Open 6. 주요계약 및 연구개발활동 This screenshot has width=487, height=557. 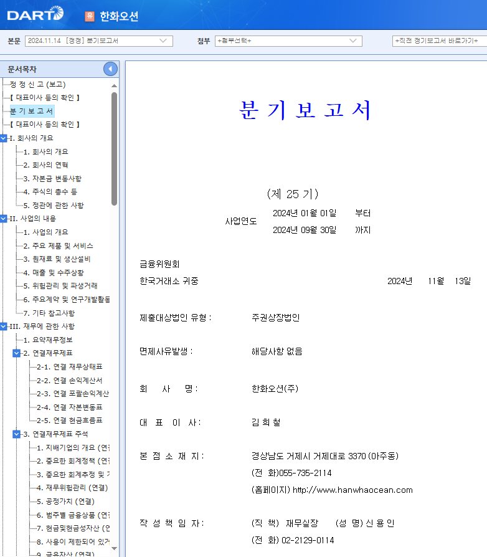67,300
